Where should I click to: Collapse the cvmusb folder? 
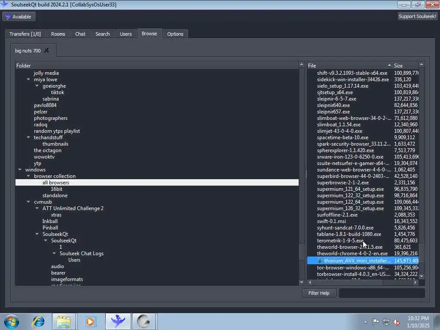pyautogui.click(x=28, y=202)
